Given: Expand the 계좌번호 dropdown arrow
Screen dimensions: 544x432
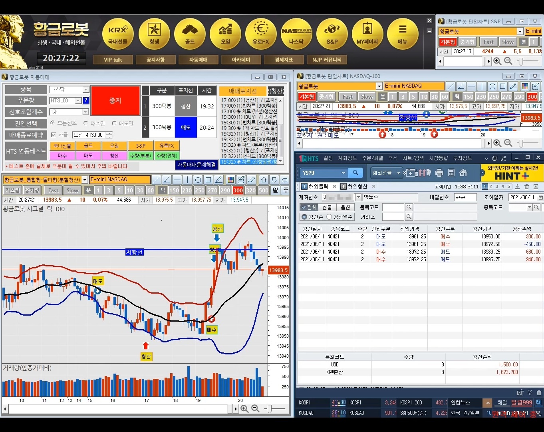Looking at the screenshot, I should (358, 197).
